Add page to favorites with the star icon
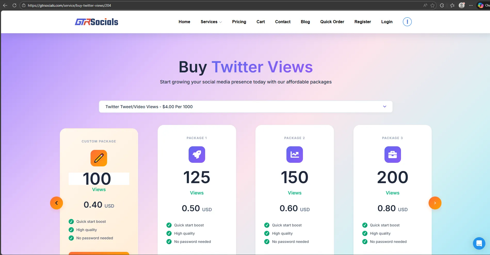Viewport: 490px width, 255px height. (432, 5)
